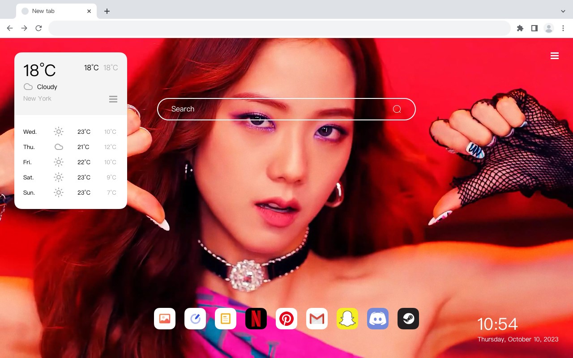Click the Cloudy weather icon
This screenshot has height=358, width=573.
[x=28, y=87]
